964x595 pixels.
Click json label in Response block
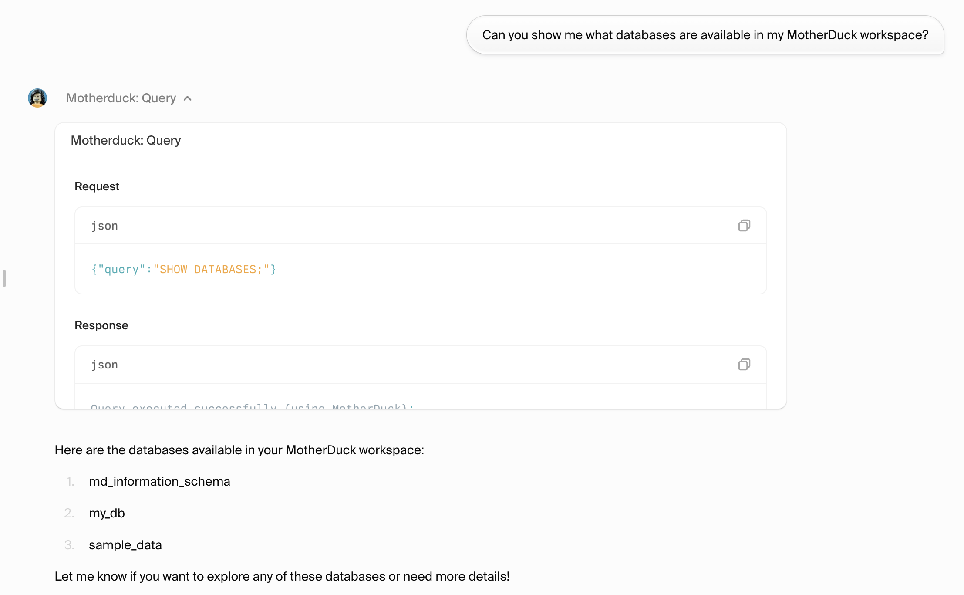point(104,365)
